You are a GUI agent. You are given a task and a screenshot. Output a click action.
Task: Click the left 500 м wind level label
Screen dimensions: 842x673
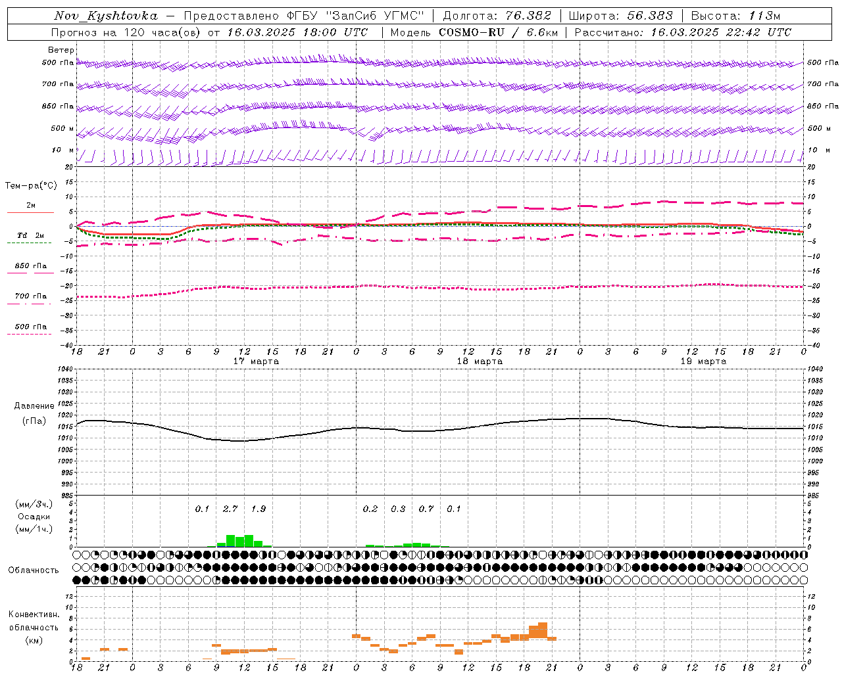point(62,129)
